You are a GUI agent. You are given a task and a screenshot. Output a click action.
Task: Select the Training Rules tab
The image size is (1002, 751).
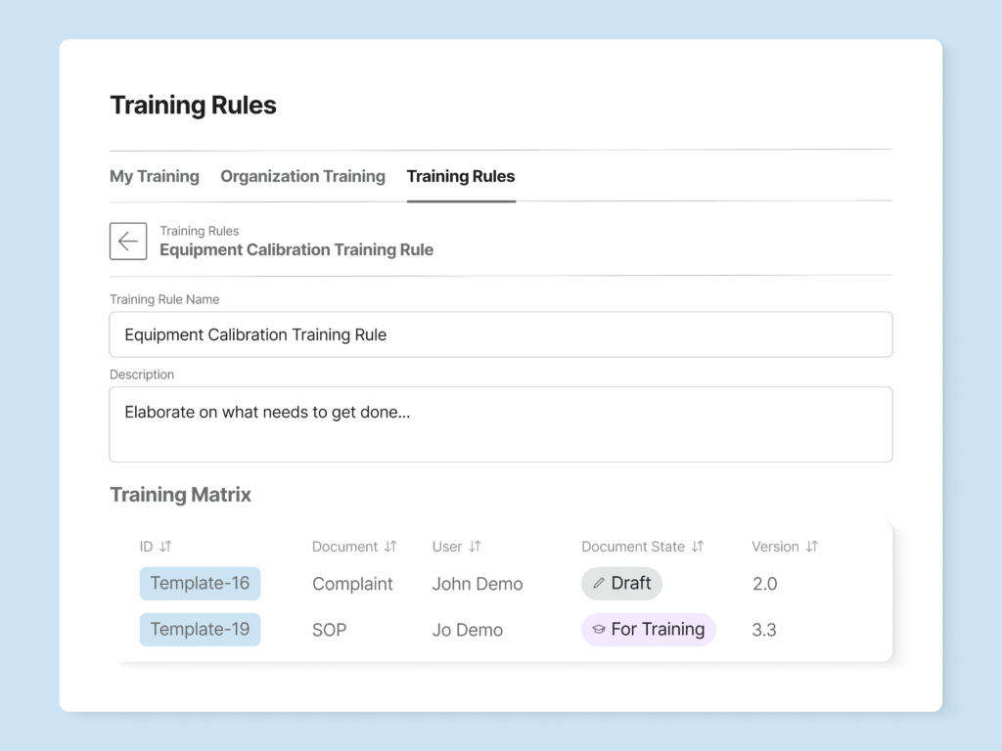click(x=461, y=176)
